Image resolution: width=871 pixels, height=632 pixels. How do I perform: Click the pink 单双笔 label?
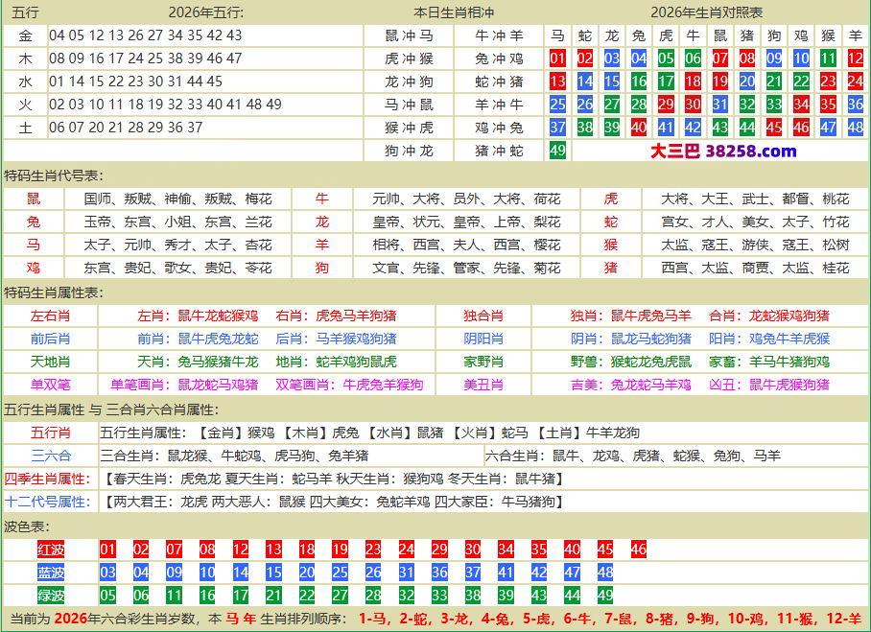[x=50, y=385]
